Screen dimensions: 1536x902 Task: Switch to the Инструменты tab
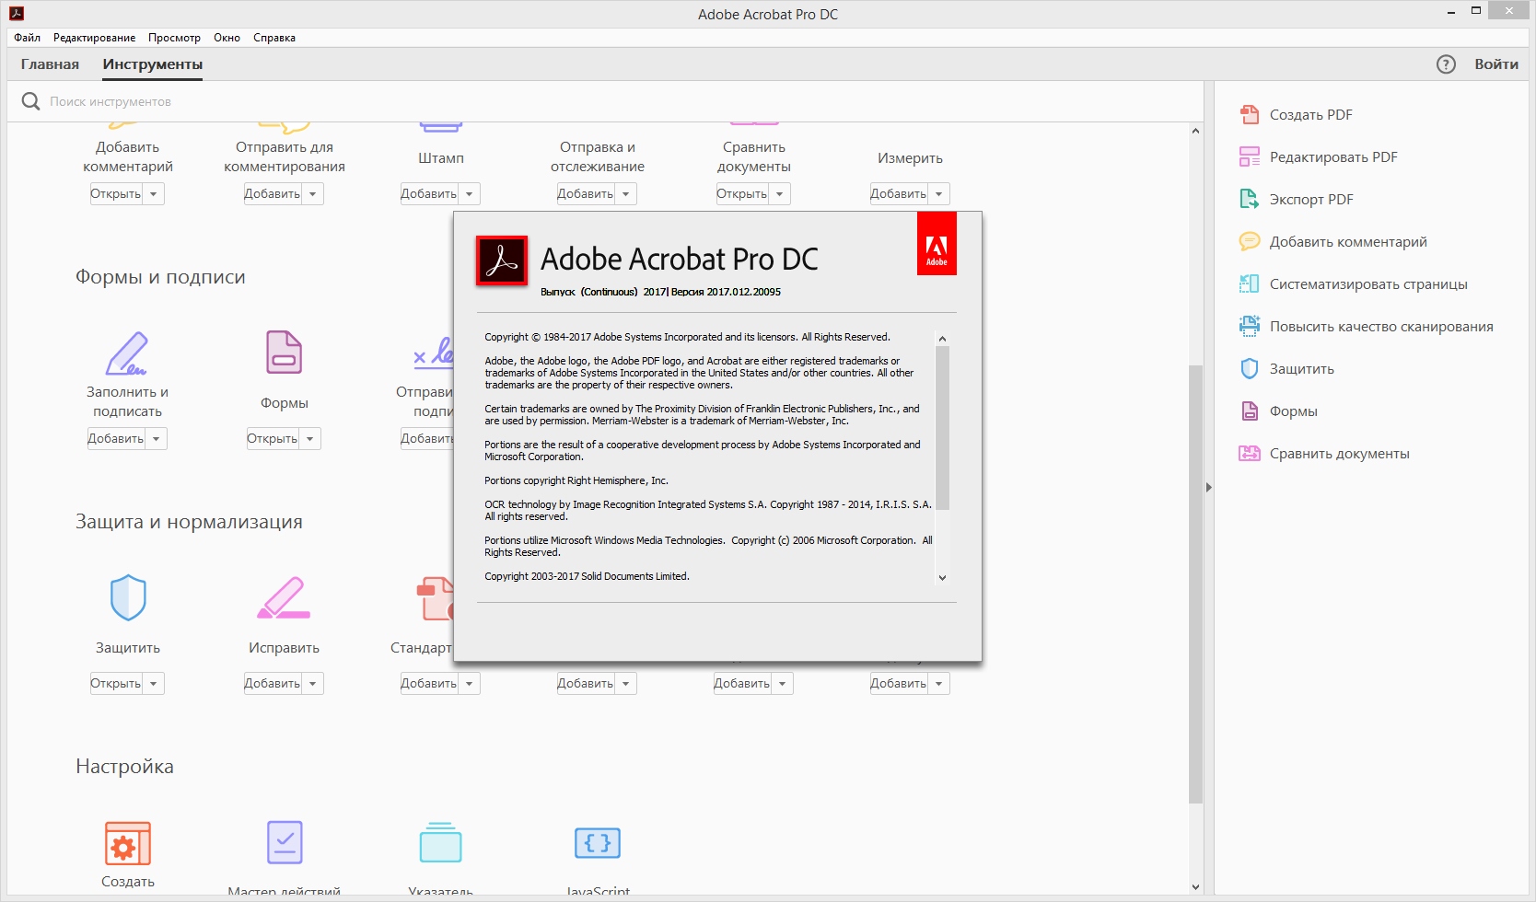[x=153, y=64]
